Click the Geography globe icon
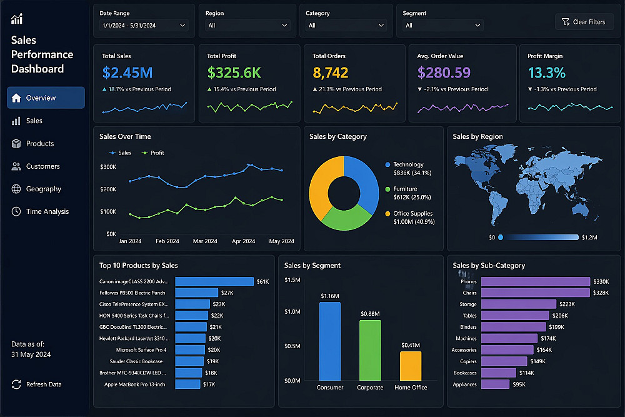 pyautogui.click(x=16, y=189)
